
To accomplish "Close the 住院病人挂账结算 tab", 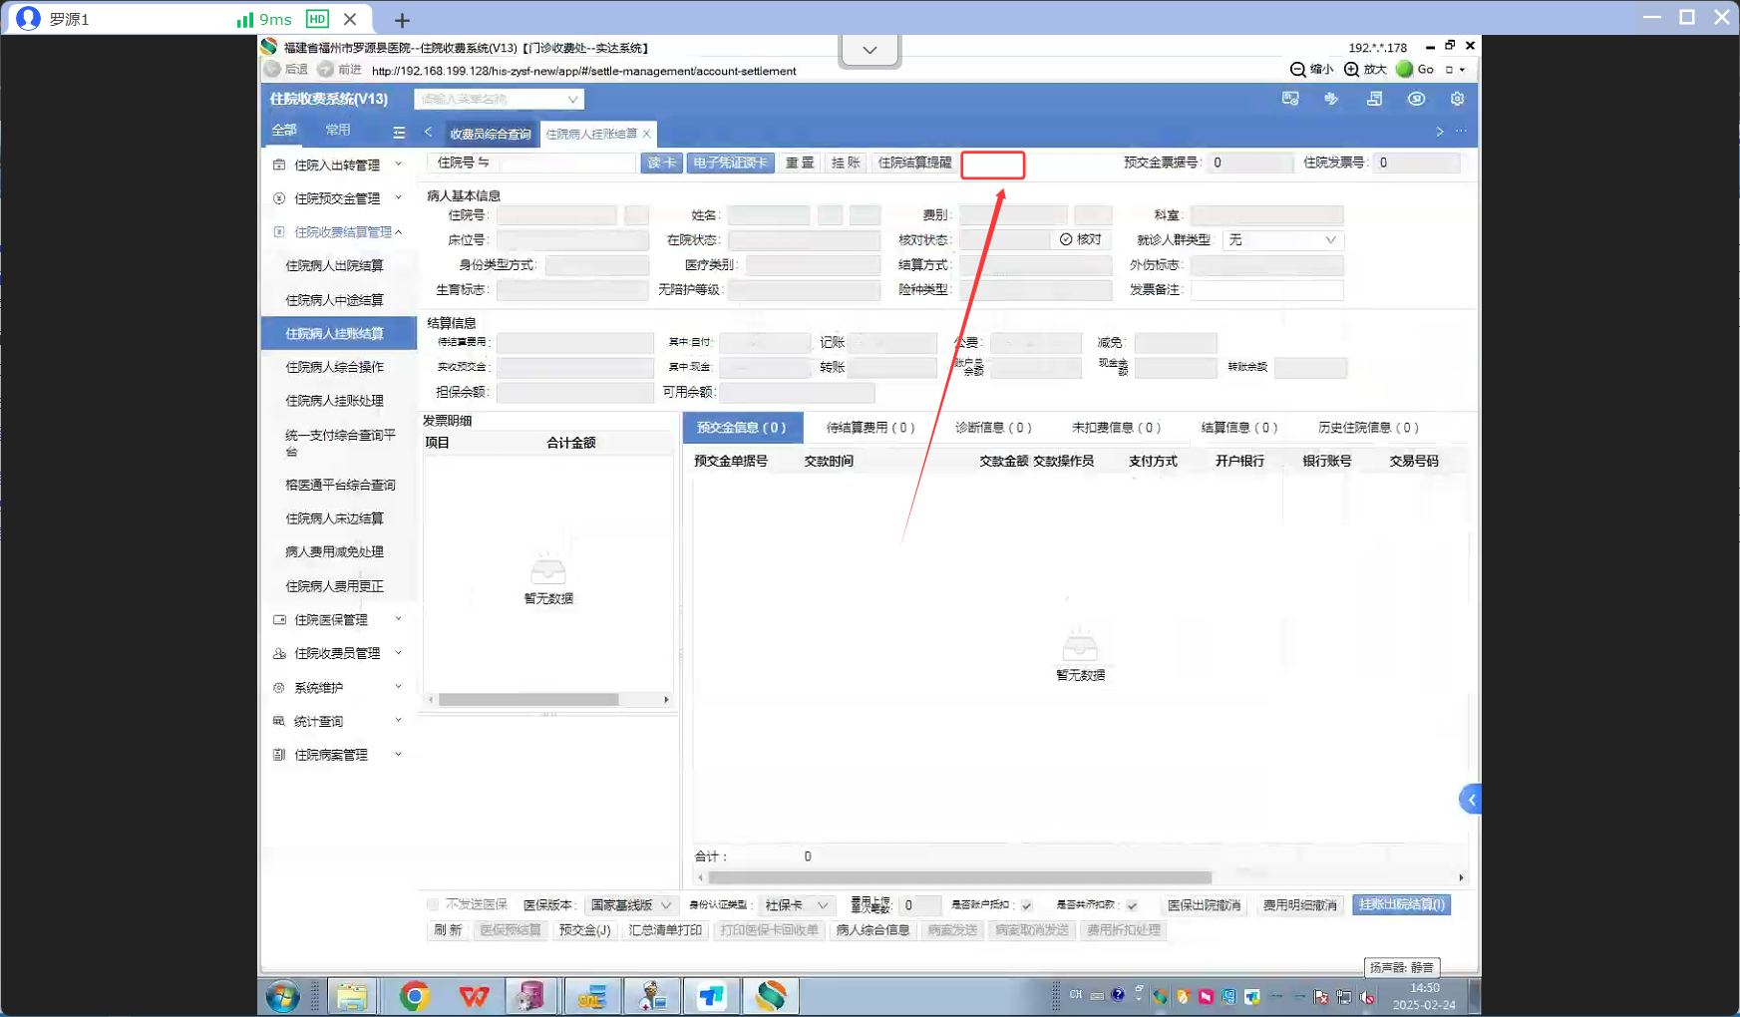I will [x=647, y=134].
